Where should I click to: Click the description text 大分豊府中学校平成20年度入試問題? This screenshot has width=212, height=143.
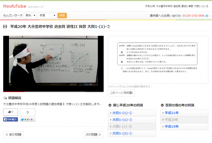(52, 104)
